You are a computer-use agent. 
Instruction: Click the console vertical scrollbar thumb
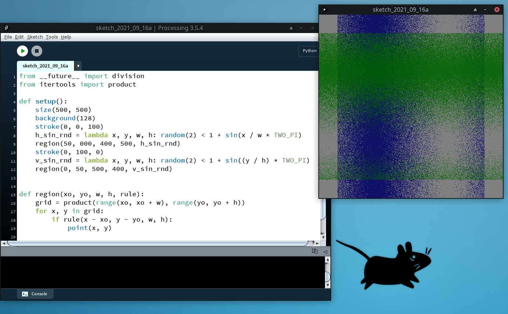point(328,277)
